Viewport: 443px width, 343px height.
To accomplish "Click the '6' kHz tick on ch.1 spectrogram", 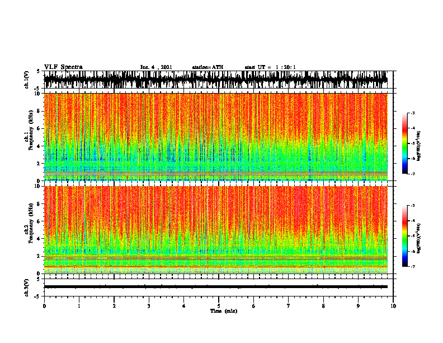I will [x=39, y=129].
